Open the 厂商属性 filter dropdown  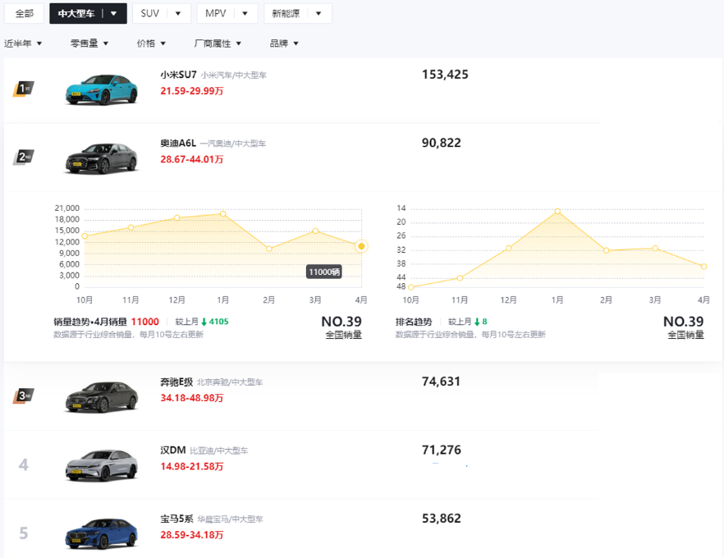[218, 43]
